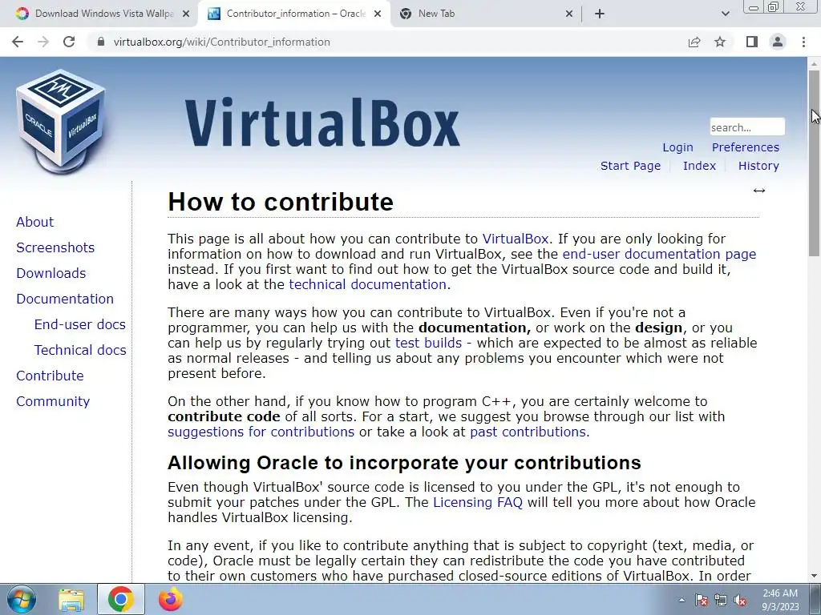The image size is (821, 615).
Task: Close the Download Windows Vista Wallpaper tab
Action: coord(186,14)
